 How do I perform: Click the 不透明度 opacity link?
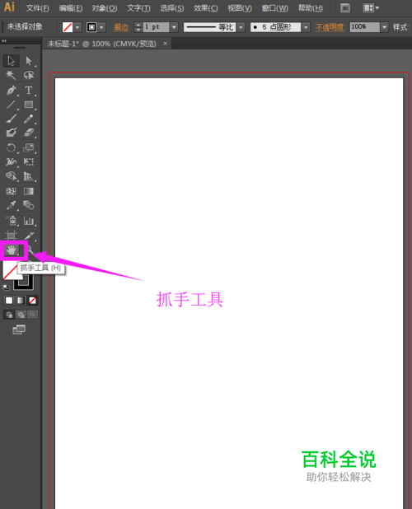pyautogui.click(x=330, y=27)
